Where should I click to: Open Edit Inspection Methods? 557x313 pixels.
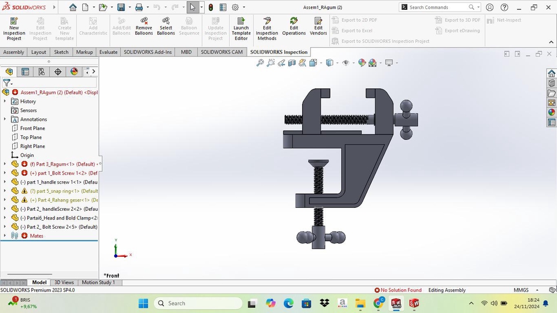point(267,29)
